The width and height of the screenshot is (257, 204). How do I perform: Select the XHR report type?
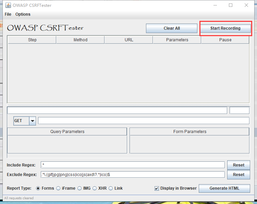(95, 188)
